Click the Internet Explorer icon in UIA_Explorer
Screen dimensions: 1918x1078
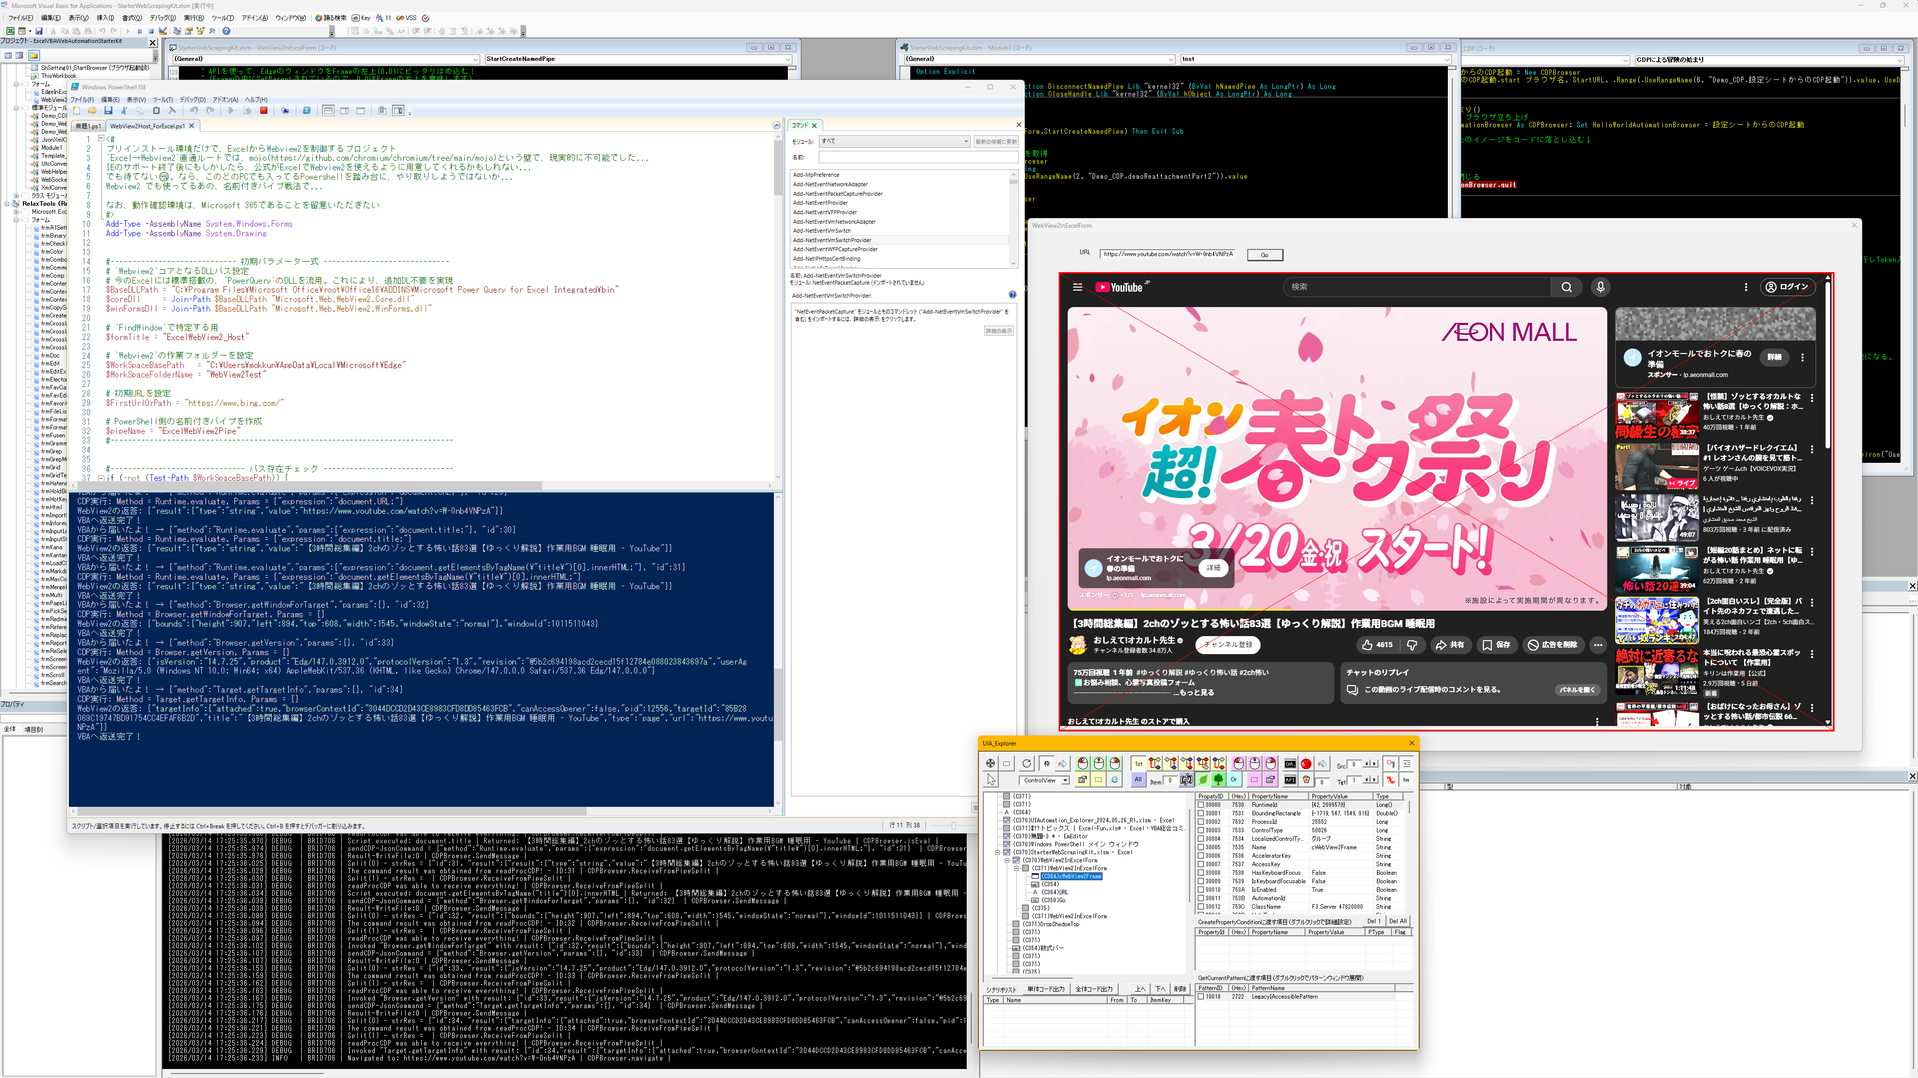pyautogui.click(x=1115, y=780)
